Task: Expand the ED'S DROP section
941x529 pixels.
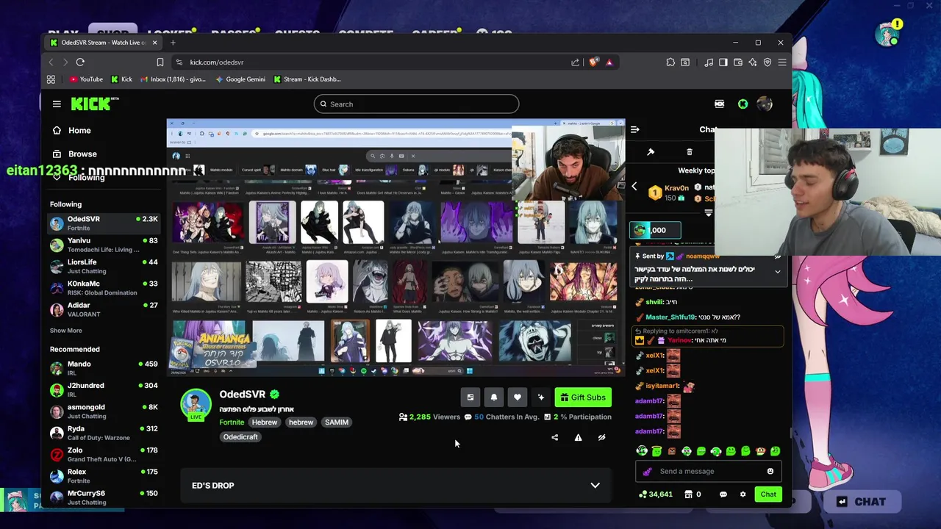Action: coord(396,486)
